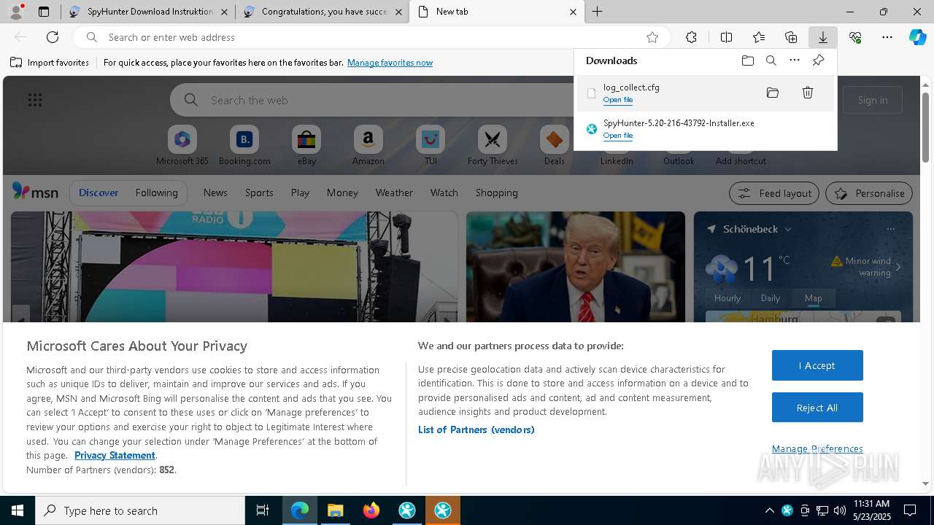This screenshot has height=525, width=934.
Task: Open file link for SpyHunter installer
Action: [617, 136]
